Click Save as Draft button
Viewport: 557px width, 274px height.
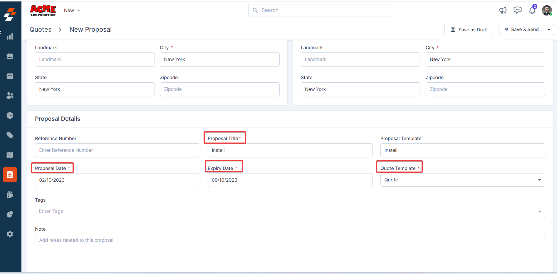[x=469, y=30]
